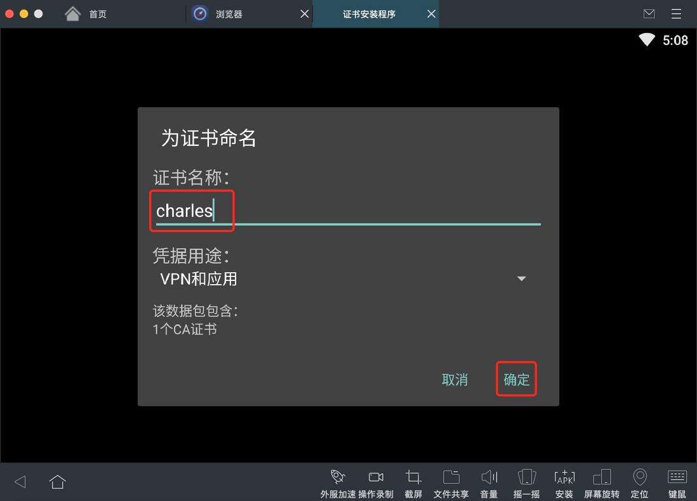Click the 确定 confirm button
This screenshot has width=697, height=501.
point(517,379)
